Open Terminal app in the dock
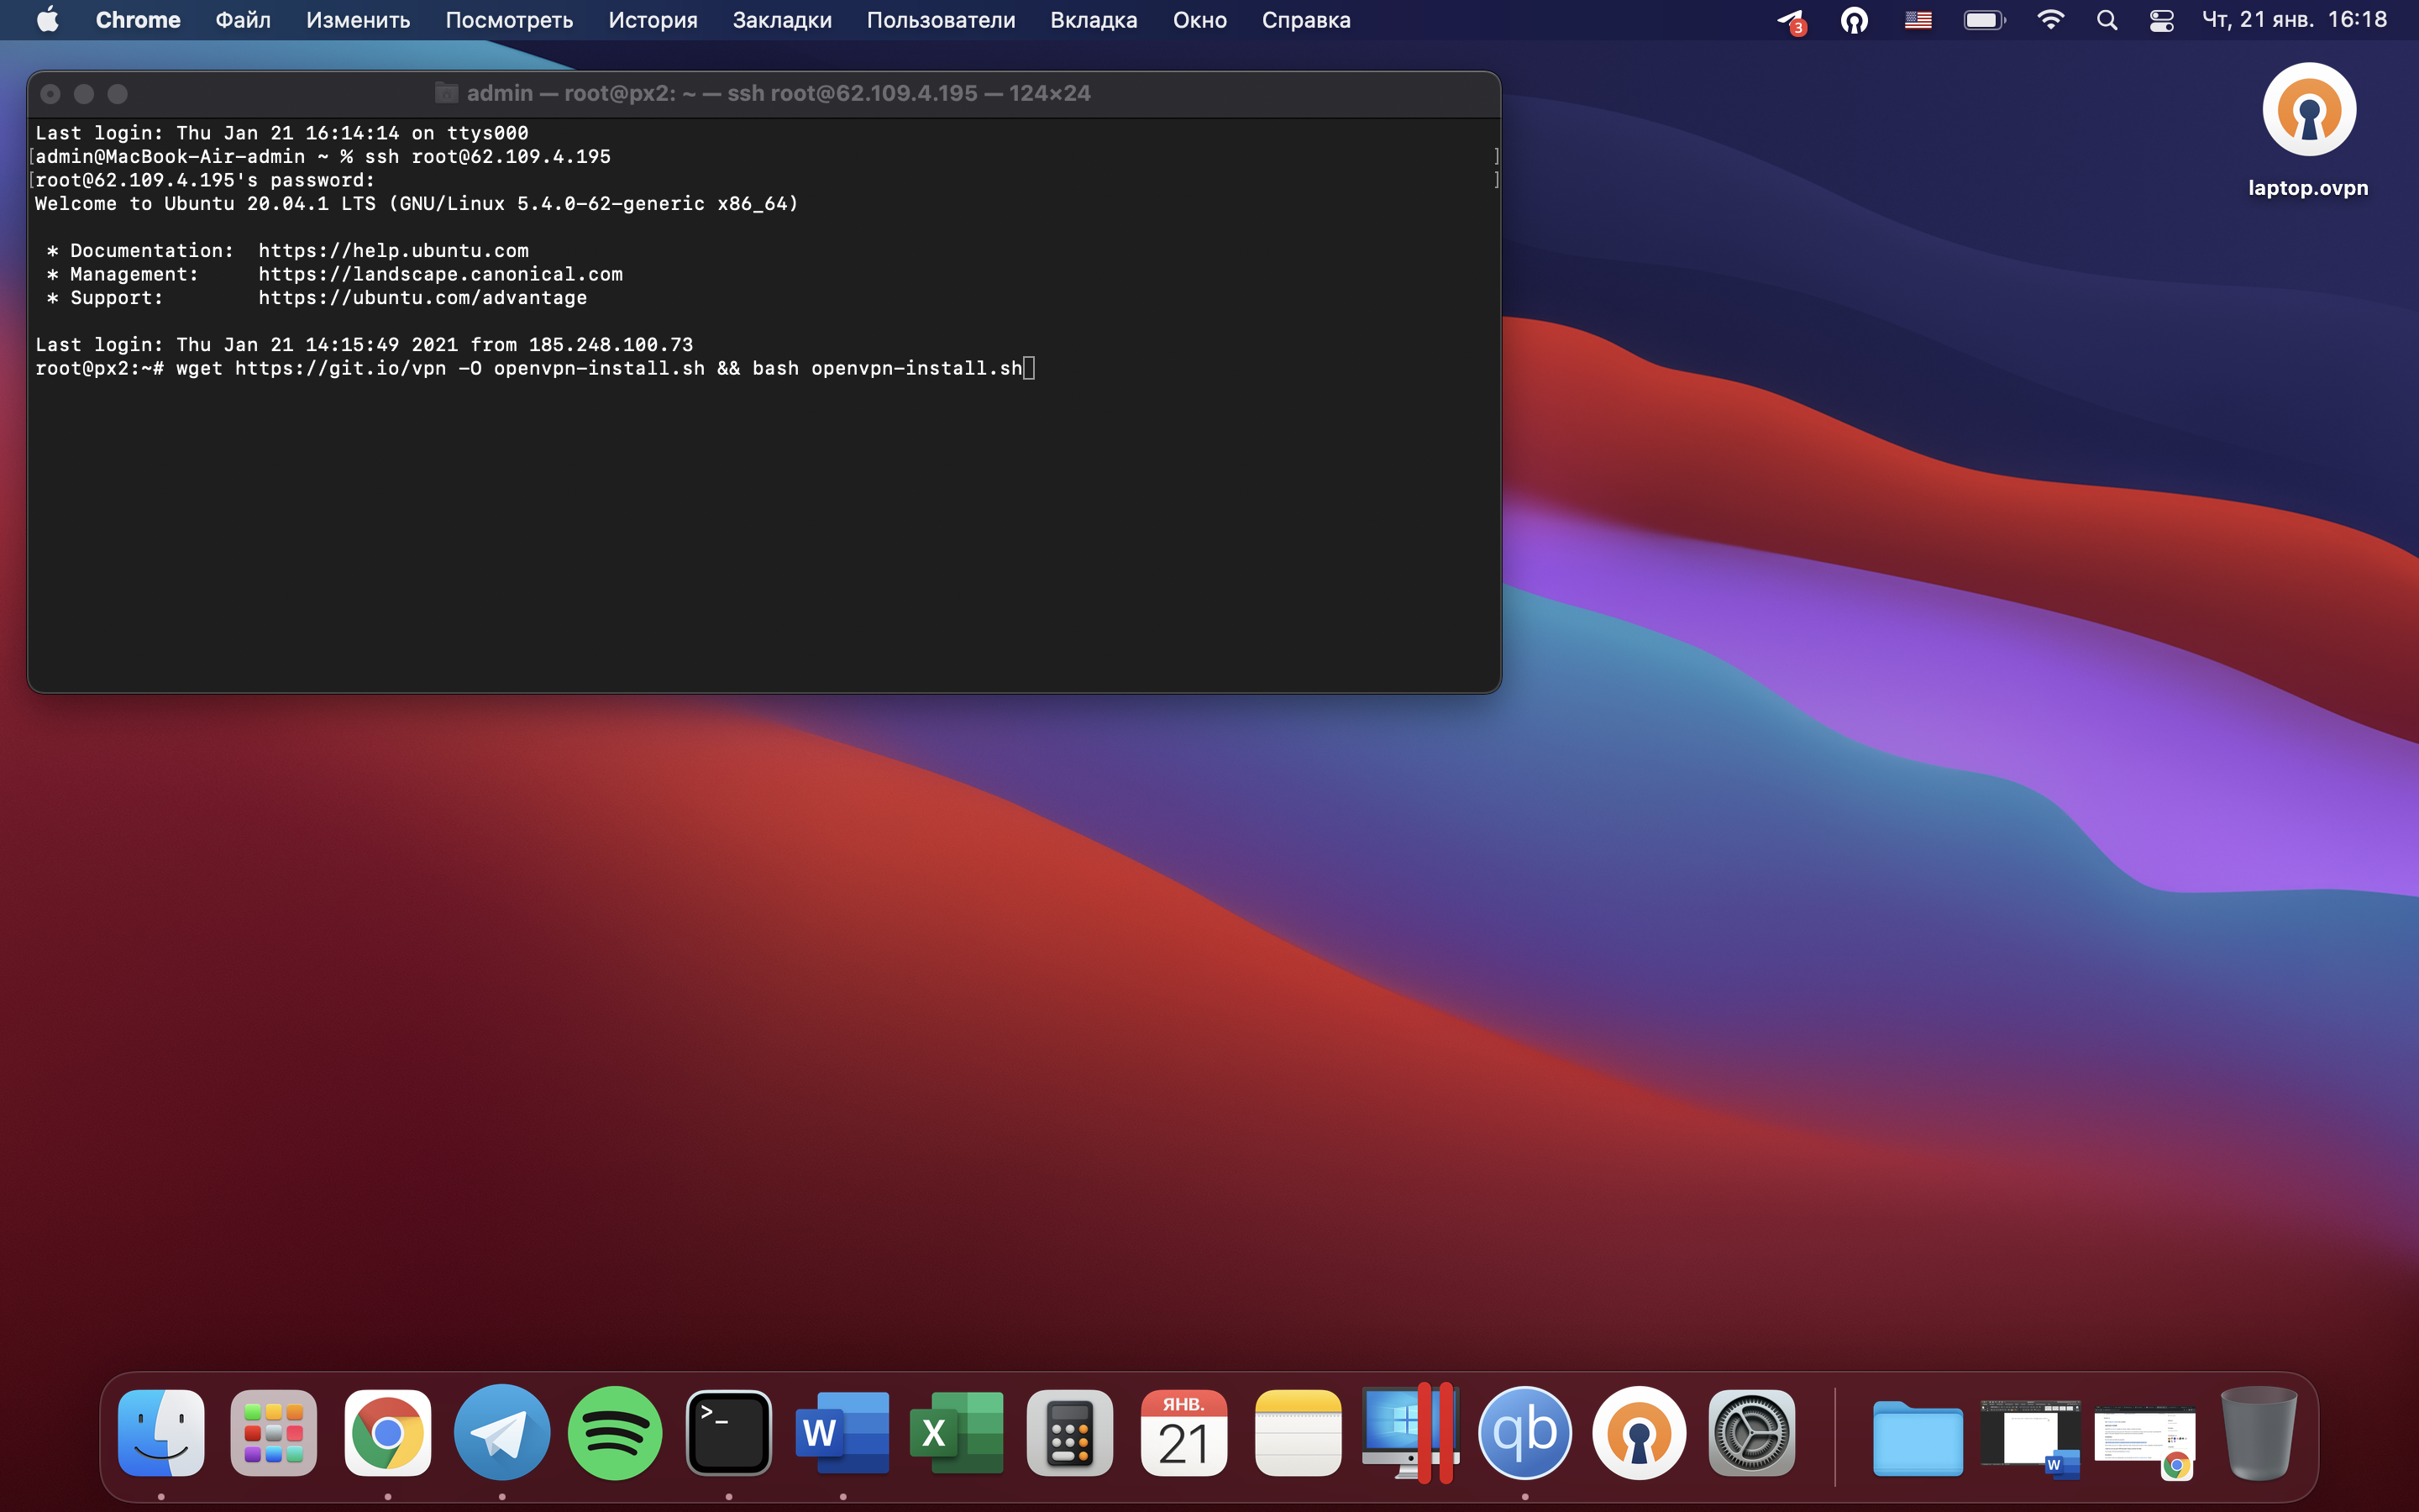Image resolution: width=2419 pixels, height=1512 pixels. 729,1433
